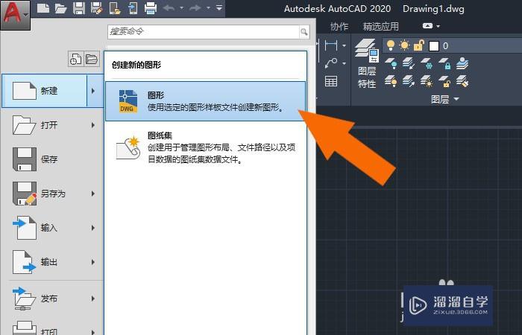Click the Redo arrow icon

(196, 7)
